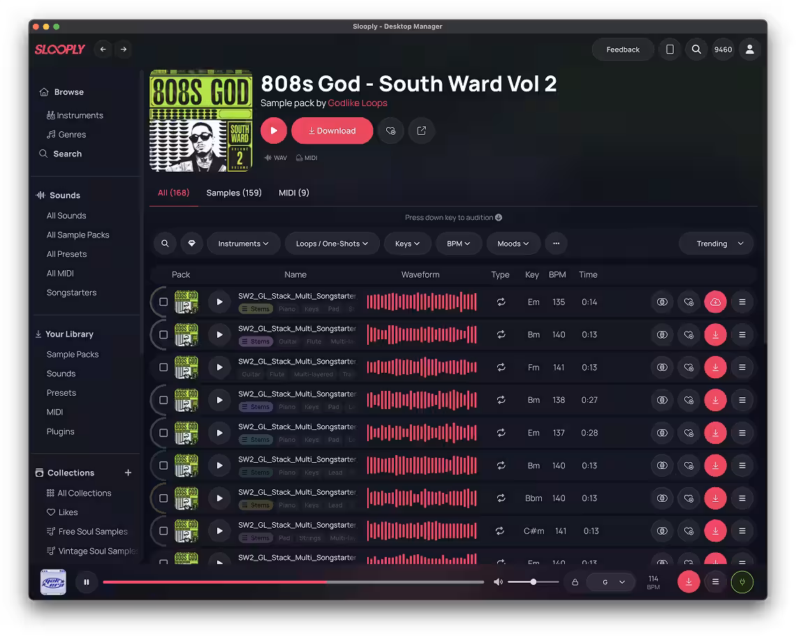Open Free Soul Samples collection

(x=93, y=531)
